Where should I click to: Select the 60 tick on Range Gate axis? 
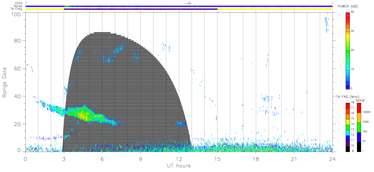coord(18,69)
